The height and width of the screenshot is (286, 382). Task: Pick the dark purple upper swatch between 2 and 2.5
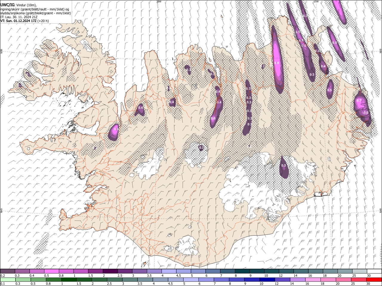tap(110, 271)
